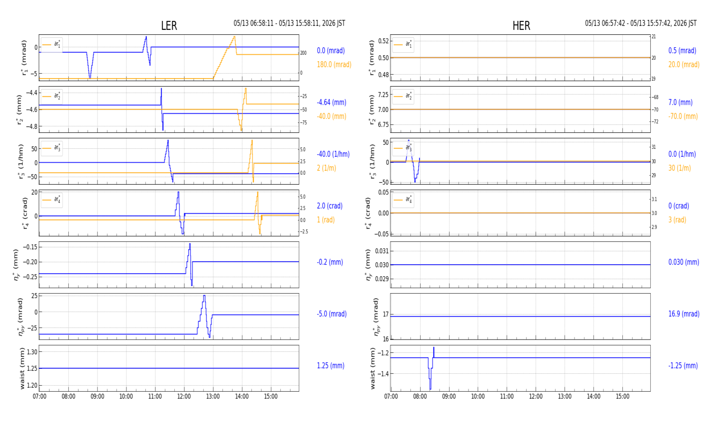703x430 pixels.
Task: Click the '-0.2 (mm)' value
Action: (330, 262)
